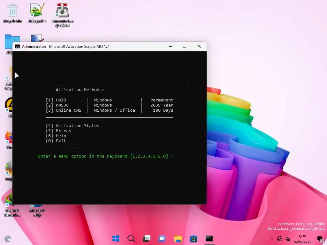The image size is (327, 245).
Task: Close the Activation Scripts window
Action: click(199, 47)
